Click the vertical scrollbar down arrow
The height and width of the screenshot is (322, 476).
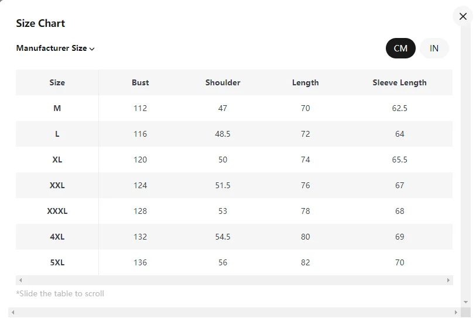tap(465, 302)
